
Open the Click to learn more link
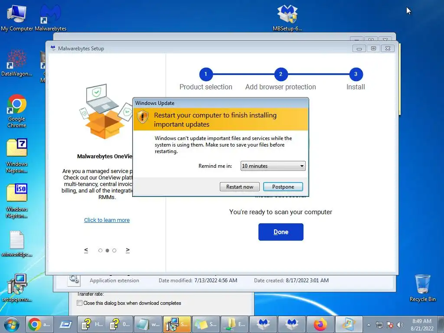(x=107, y=220)
